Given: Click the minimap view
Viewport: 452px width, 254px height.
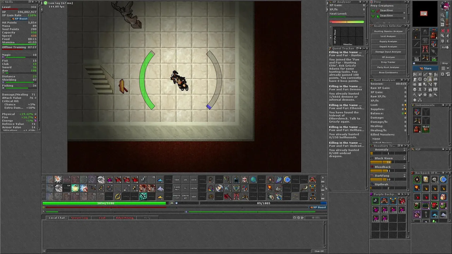Looking at the screenshot, I should [x=425, y=14].
